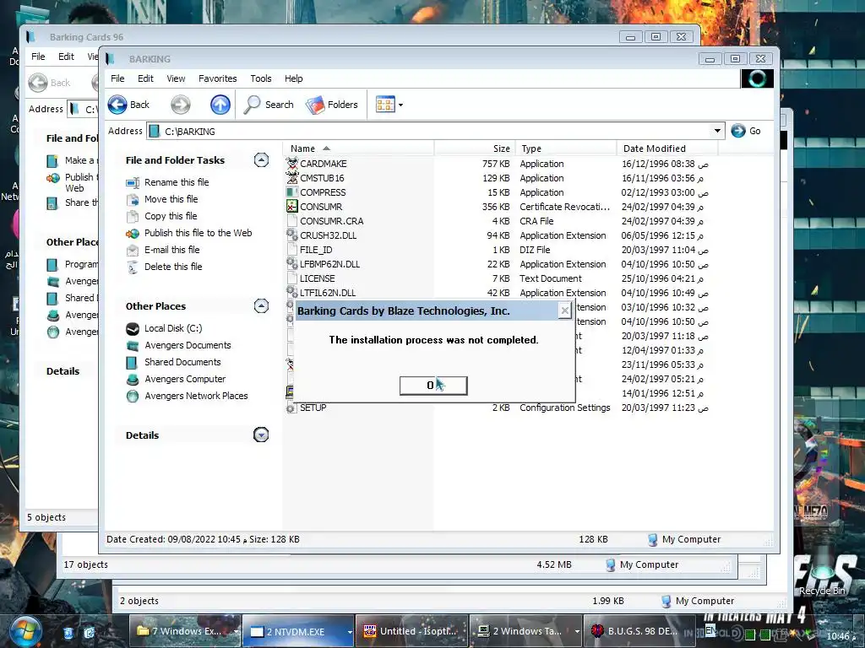Switch to 2 NTVDM.EXE taskbar group
The width and height of the screenshot is (865, 648).
[x=298, y=631]
